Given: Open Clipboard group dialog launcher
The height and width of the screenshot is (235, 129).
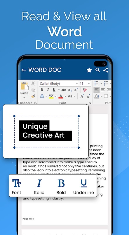Looking at the screenshot, I should pyautogui.click(x=35, y=103).
